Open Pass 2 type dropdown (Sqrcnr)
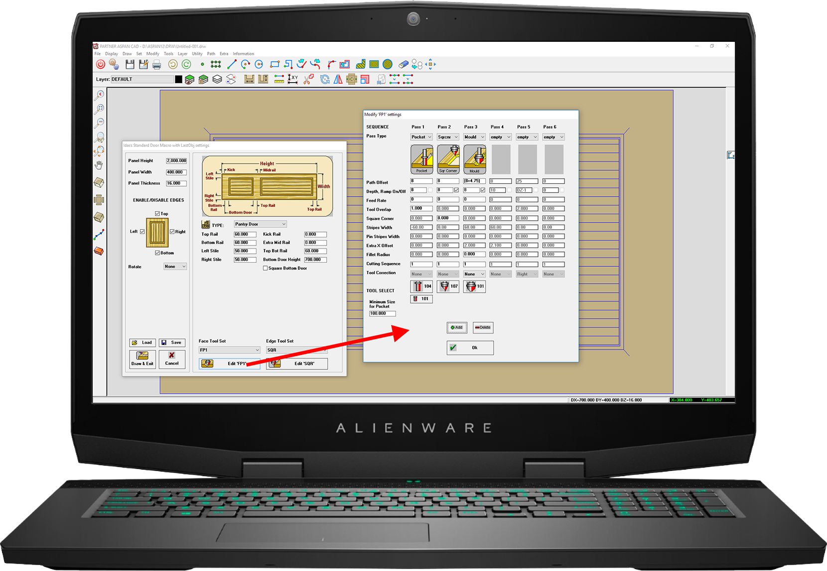This screenshot has height=571, width=827. [448, 137]
